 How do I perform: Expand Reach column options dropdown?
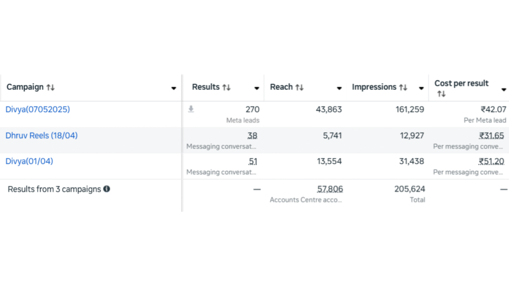(339, 88)
